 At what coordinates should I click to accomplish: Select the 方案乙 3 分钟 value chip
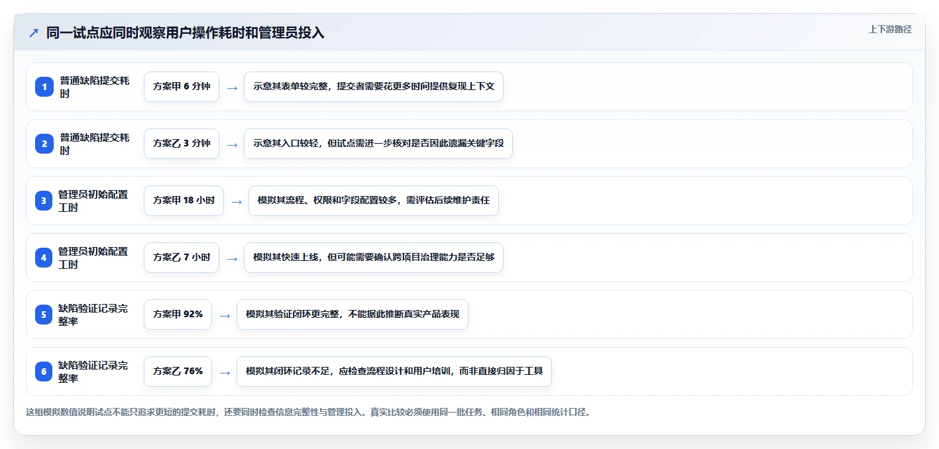tap(182, 144)
